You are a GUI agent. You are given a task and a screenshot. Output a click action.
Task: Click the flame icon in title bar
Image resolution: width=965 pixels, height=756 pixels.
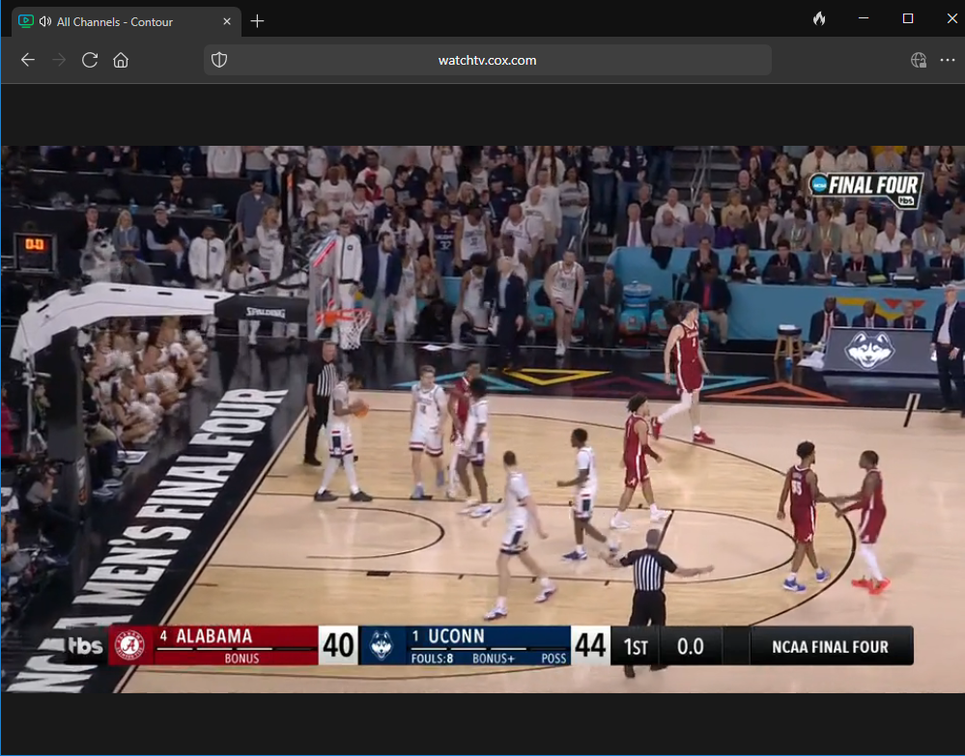[x=819, y=18]
